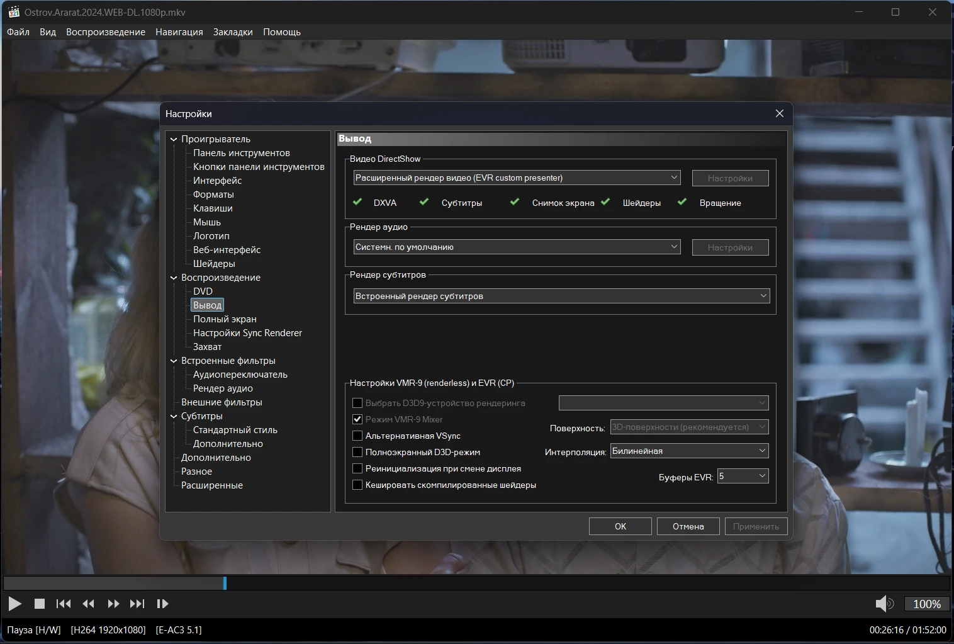
Task: Select Полный экран in settings tree
Action: (x=225, y=319)
